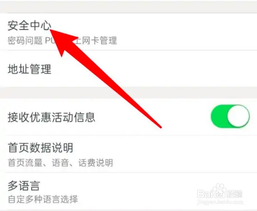257x211 pixels.
Task: Toggle off 接收优惠活动信息 switch
Action: (230, 116)
